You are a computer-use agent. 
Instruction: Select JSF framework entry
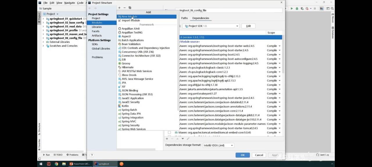pos(146,87)
